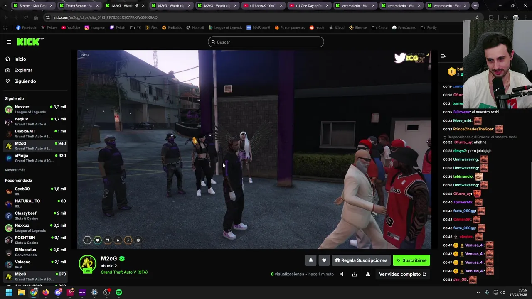Image resolution: width=532 pixels, height=299 pixels.
Task: Open YouTube bookmark
Action: [70, 28]
